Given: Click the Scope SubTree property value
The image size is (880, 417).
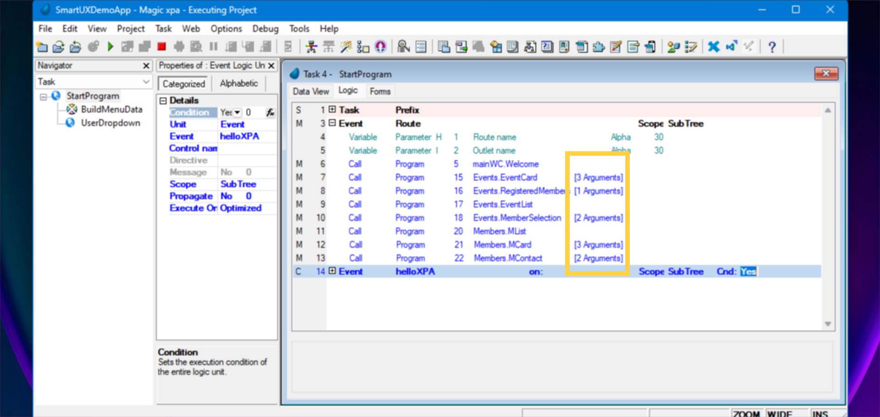Looking at the screenshot, I should (238, 184).
